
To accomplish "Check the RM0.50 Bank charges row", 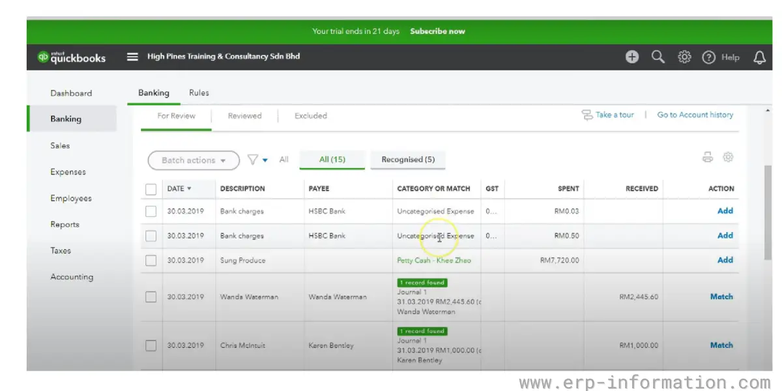I will coord(151,236).
